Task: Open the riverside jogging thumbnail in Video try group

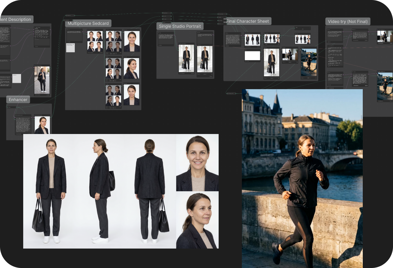Action: click(385, 86)
